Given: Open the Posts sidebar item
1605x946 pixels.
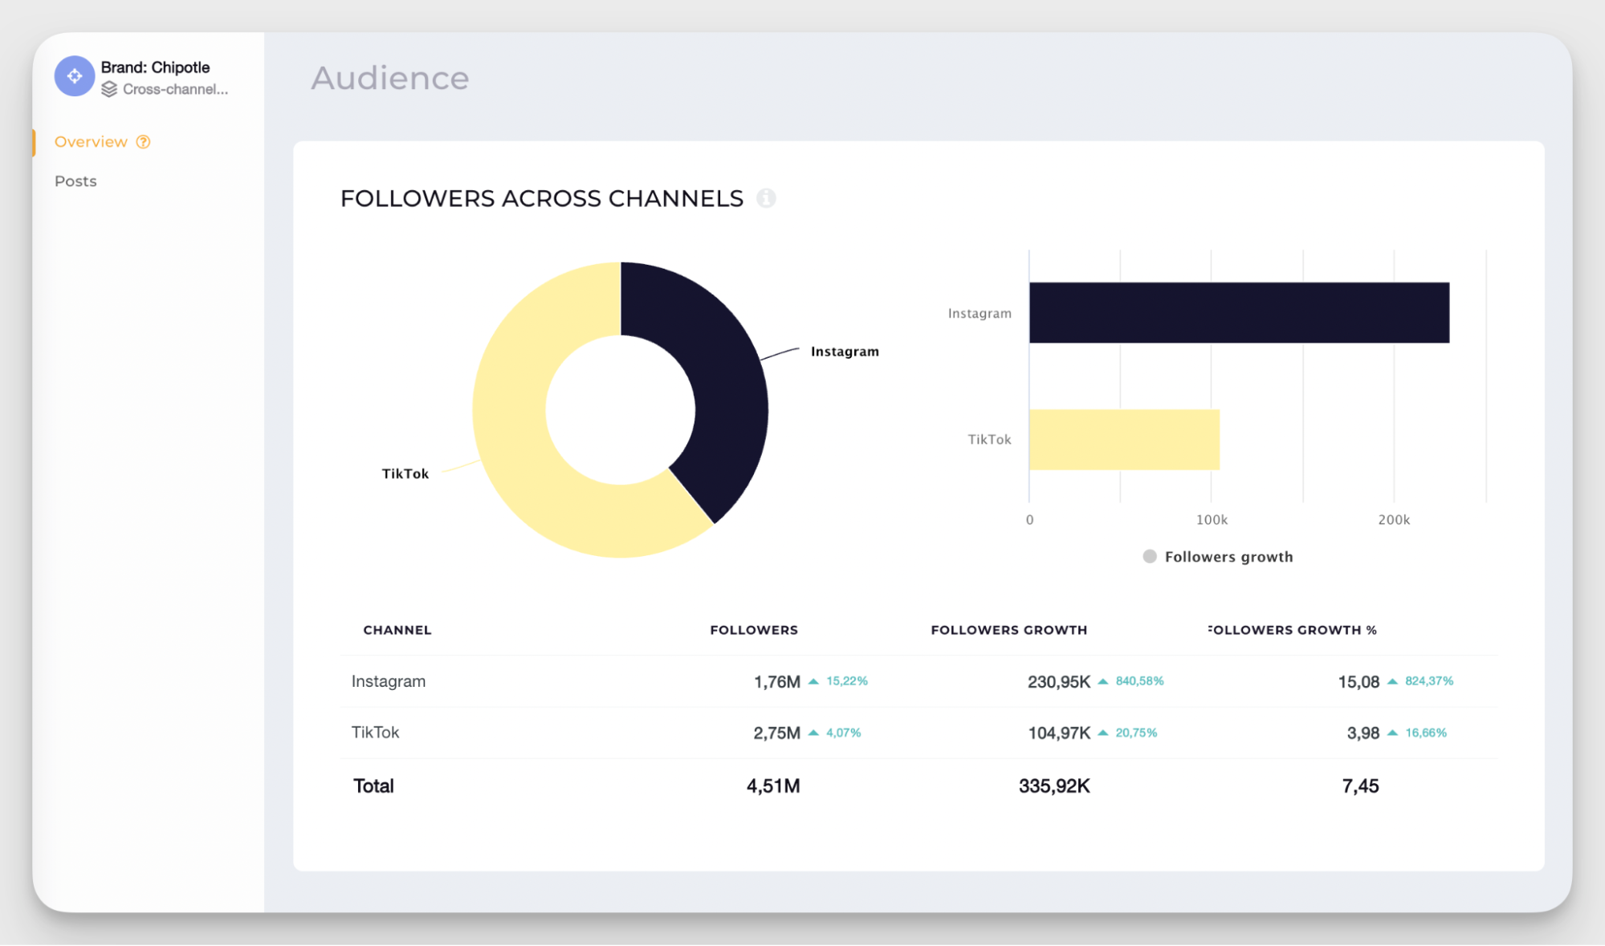Looking at the screenshot, I should (75, 181).
